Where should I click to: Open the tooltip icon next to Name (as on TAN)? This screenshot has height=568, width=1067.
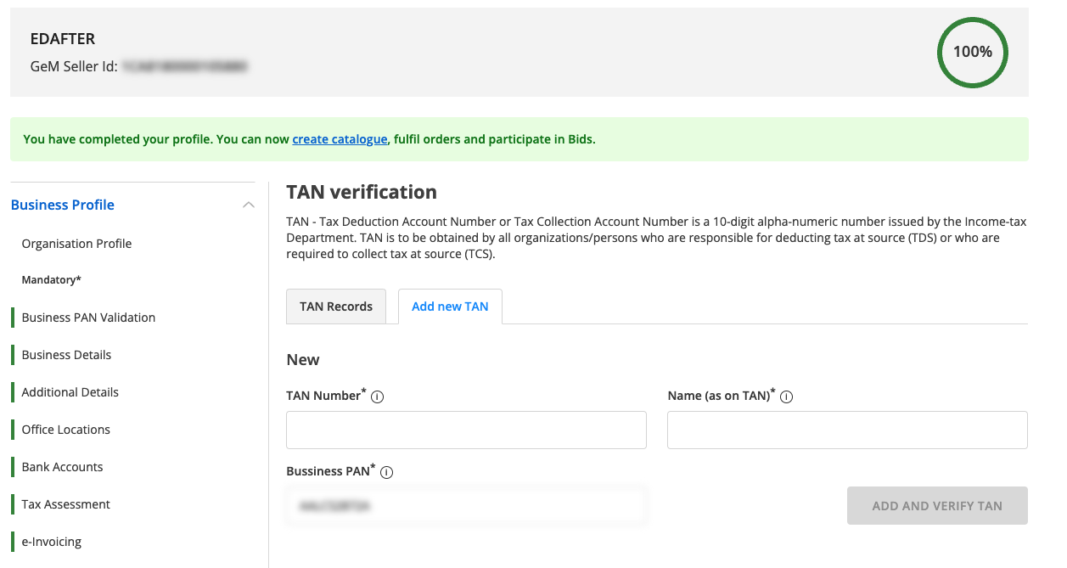click(x=786, y=396)
